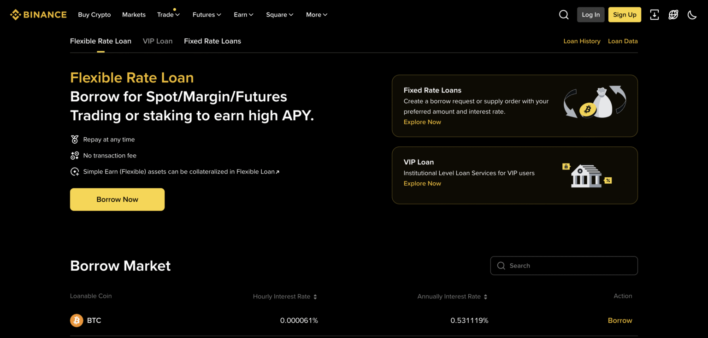Viewport: 708px width, 338px height.
Task: Click the No transaction fee icon
Action: tap(75, 156)
